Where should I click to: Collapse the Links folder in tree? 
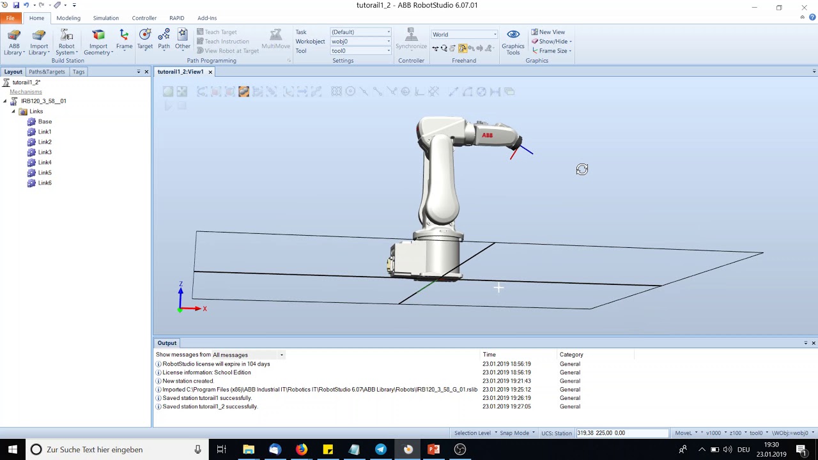click(x=13, y=111)
